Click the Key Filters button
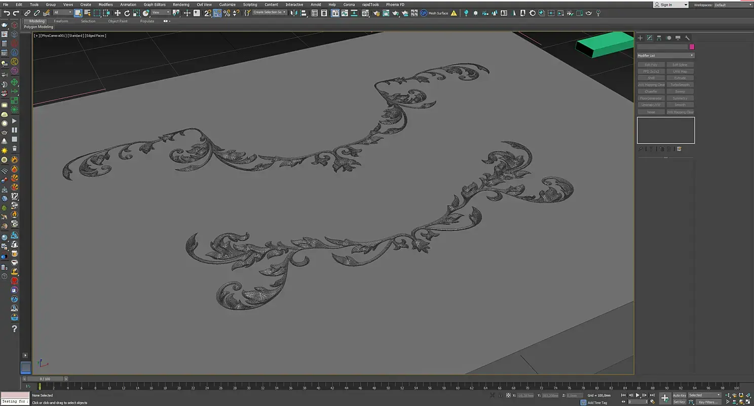The image size is (754, 406). point(708,402)
